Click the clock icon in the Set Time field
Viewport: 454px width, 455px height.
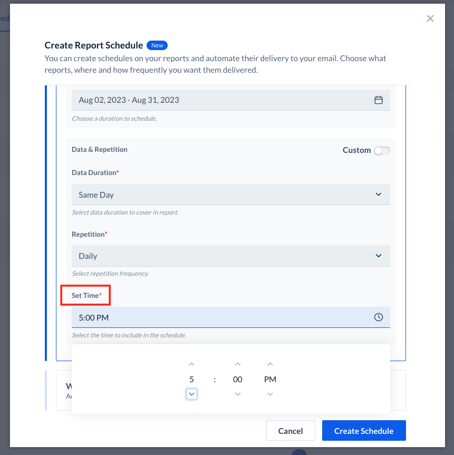(x=379, y=317)
